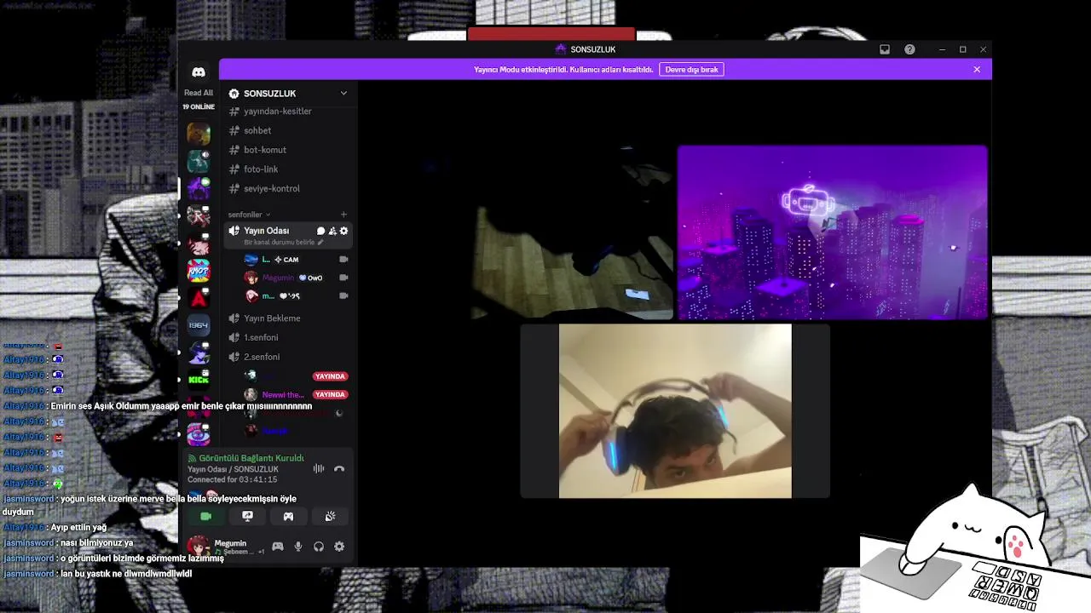Open Discord home via logo icon
This screenshot has width=1091, height=613.
point(199,72)
